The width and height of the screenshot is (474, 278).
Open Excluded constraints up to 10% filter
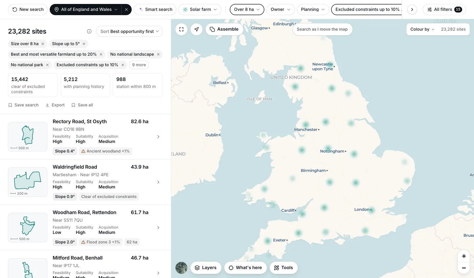pos(366,10)
